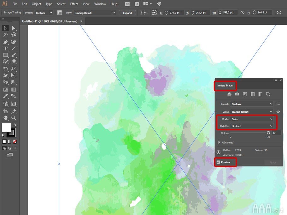The width and height of the screenshot is (287, 215).
Task: Open Preset dropdown in Image Trace panel
Action: click(252, 104)
